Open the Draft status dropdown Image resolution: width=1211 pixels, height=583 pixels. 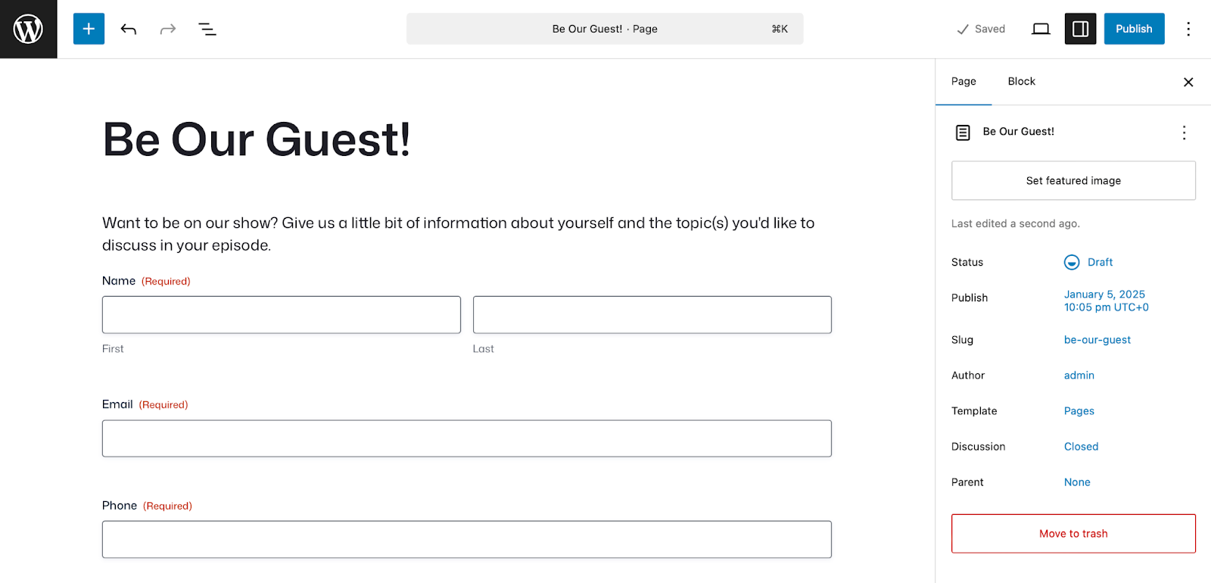point(1088,262)
